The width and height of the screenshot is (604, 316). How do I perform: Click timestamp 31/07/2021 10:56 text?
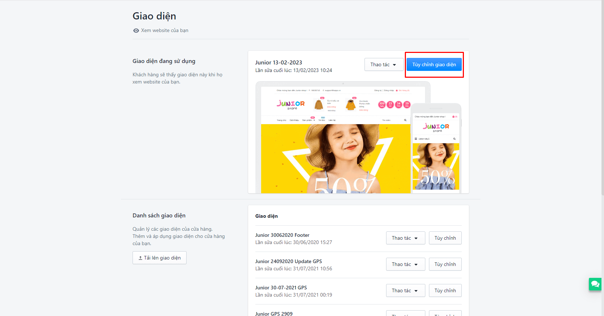click(x=313, y=269)
